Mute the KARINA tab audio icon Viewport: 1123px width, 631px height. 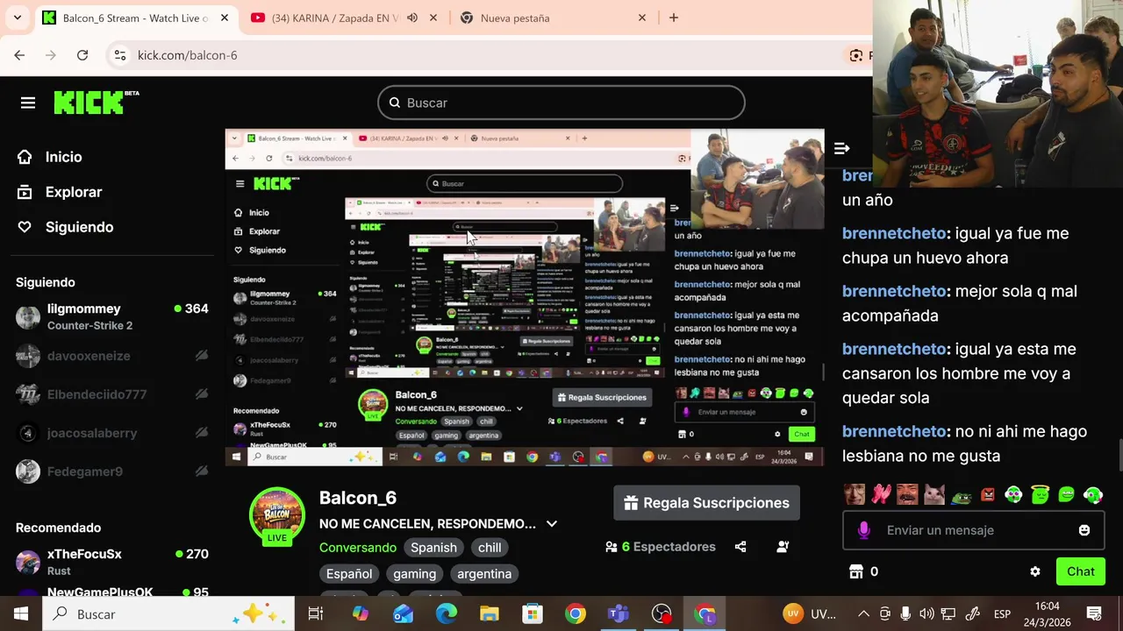coord(412,18)
